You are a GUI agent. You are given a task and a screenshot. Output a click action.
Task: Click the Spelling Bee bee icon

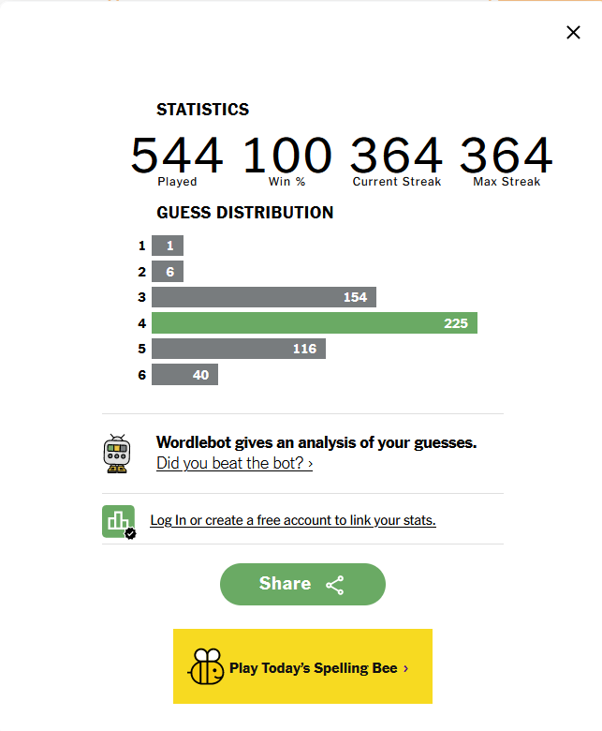click(206, 666)
